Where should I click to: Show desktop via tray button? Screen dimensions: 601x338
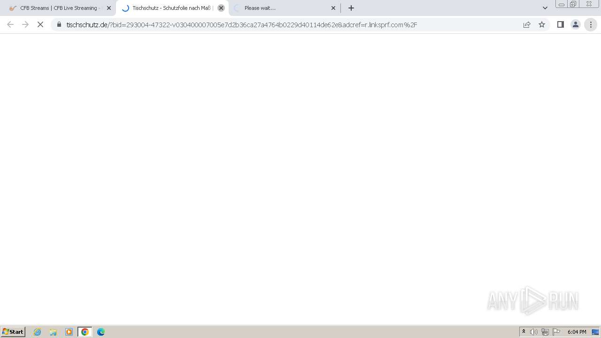point(595,332)
